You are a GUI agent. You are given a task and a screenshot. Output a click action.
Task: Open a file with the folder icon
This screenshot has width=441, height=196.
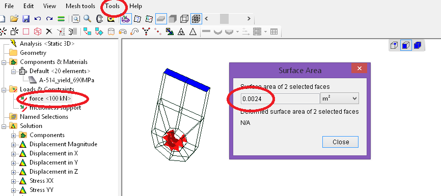(14, 19)
